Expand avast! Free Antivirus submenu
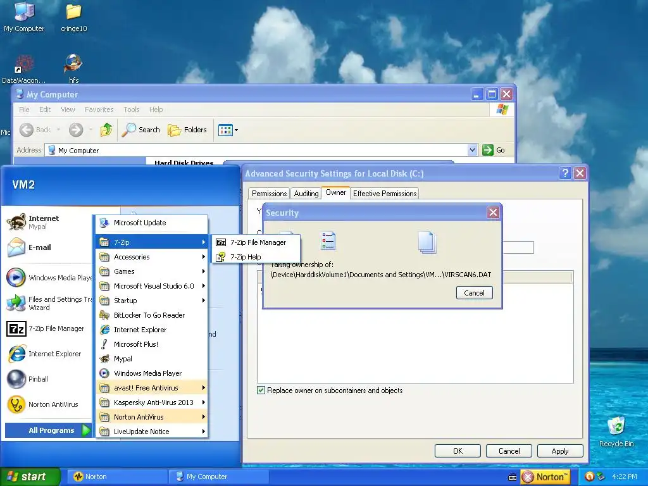 (152, 388)
